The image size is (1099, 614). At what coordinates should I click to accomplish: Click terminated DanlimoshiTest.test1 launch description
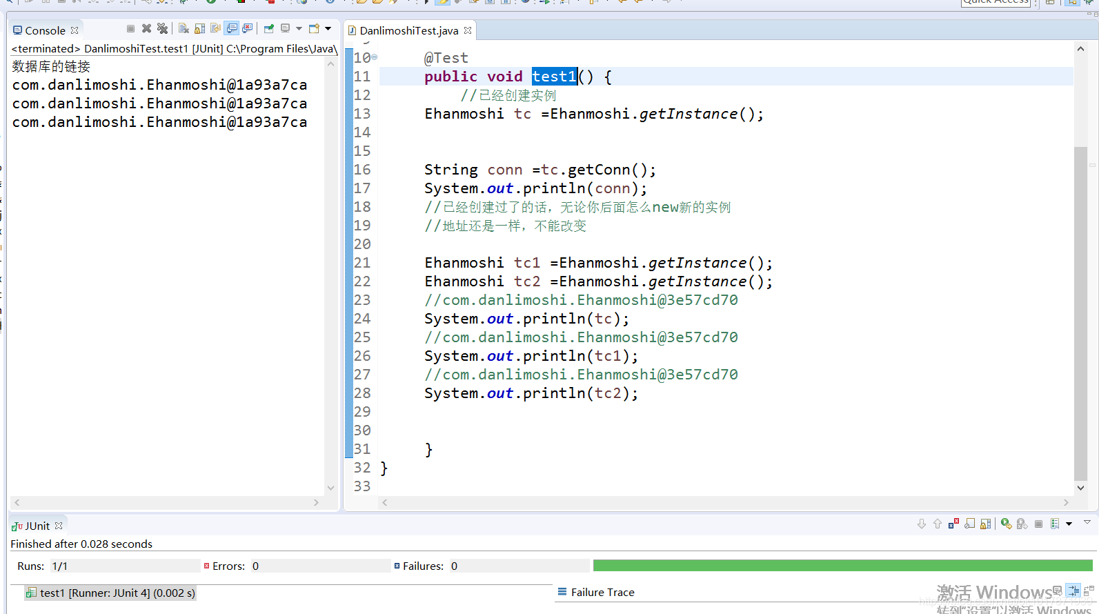pos(174,48)
